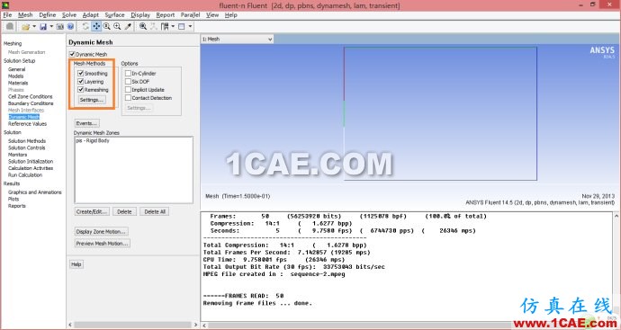The width and height of the screenshot is (621, 330).
Task: Enable the Six DOF option
Action: [x=128, y=82]
